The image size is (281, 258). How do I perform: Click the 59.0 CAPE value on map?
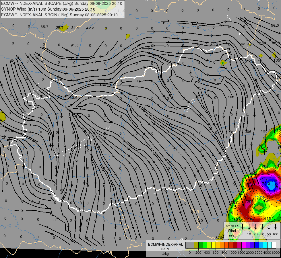tap(275, 26)
